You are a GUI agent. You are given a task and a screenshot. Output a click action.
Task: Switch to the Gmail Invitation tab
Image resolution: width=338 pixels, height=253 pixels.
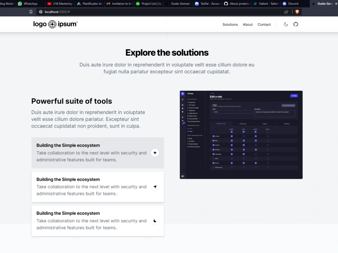pyautogui.click(x=119, y=4)
